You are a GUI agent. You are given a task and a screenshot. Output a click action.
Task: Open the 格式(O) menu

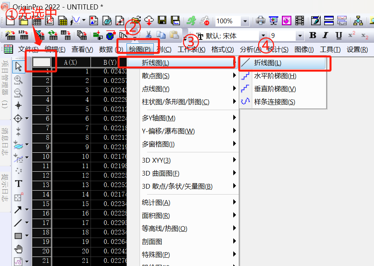223,49
